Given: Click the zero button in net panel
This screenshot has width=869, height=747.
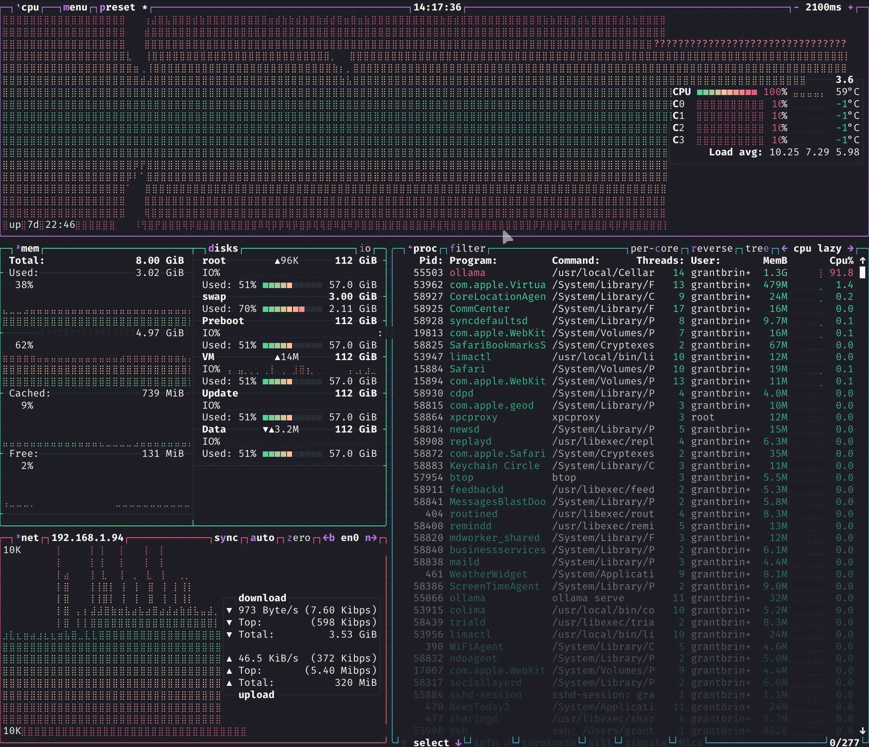Looking at the screenshot, I should (x=299, y=538).
